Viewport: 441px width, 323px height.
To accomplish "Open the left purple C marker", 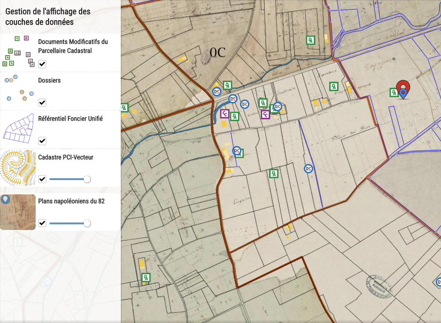I will [x=224, y=113].
